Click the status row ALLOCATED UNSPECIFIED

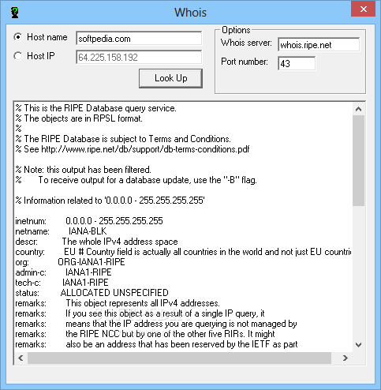(x=92, y=293)
